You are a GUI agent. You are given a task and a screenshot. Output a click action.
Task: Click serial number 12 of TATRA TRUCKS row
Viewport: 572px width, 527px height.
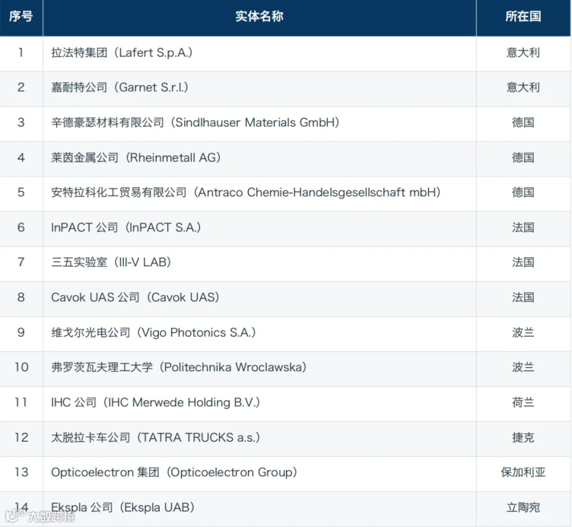click(x=21, y=437)
